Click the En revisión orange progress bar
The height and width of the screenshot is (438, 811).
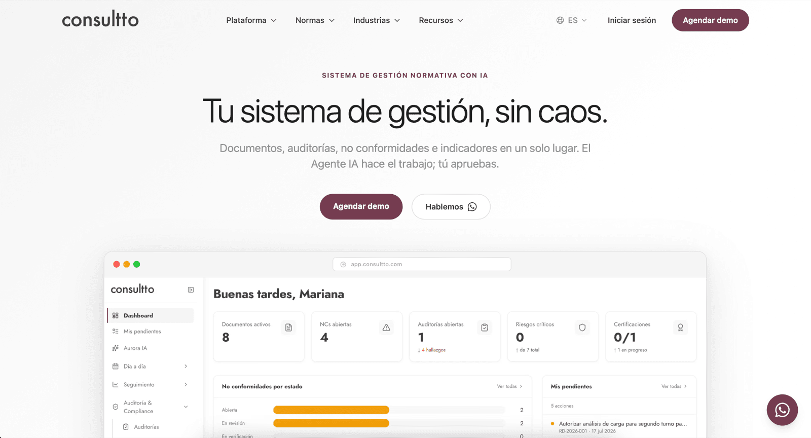click(331, 423)
